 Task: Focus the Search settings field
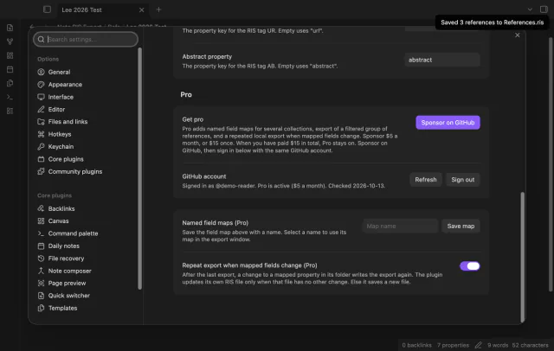pos(86,39)
